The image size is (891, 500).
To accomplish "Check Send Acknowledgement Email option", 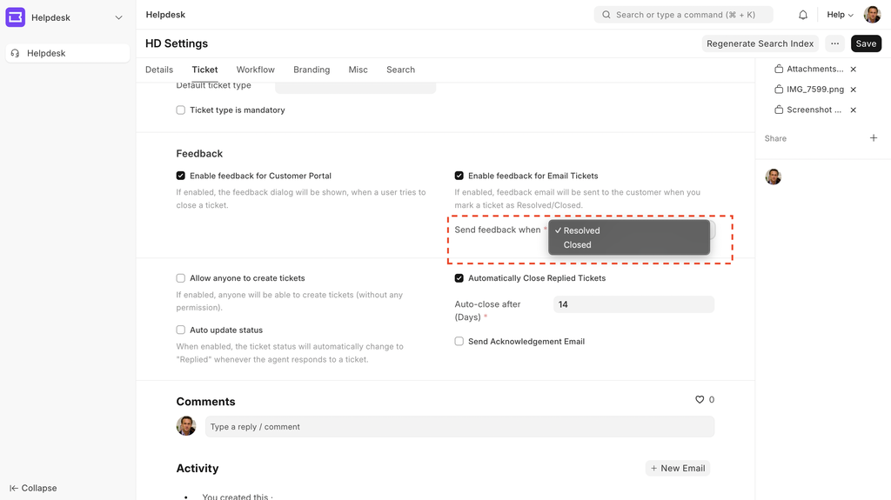I will 459,342.
